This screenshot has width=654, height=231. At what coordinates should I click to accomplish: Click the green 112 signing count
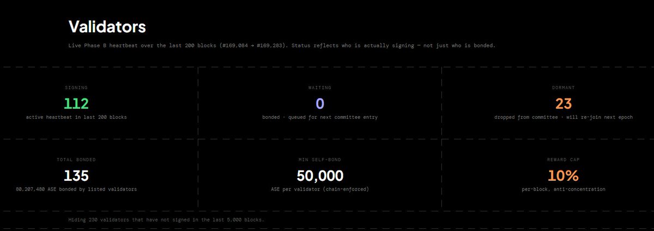pos(76,104)
